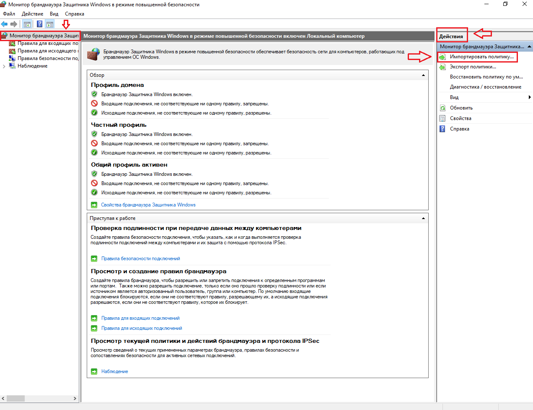Click the refresh icon beside Обновить
The image size is (533, 410).
(442, 108)
